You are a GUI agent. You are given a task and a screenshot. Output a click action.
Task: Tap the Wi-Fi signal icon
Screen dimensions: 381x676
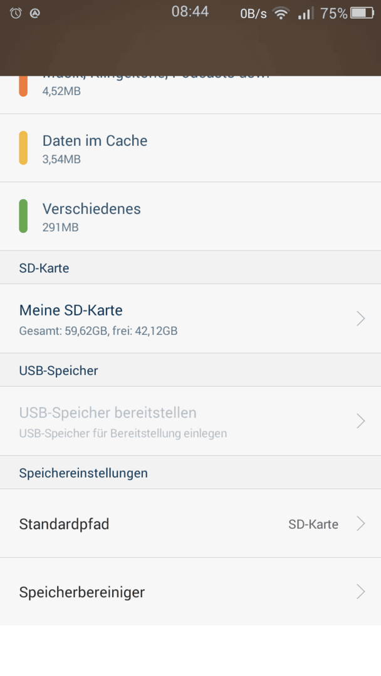click(x=281, y=13)
